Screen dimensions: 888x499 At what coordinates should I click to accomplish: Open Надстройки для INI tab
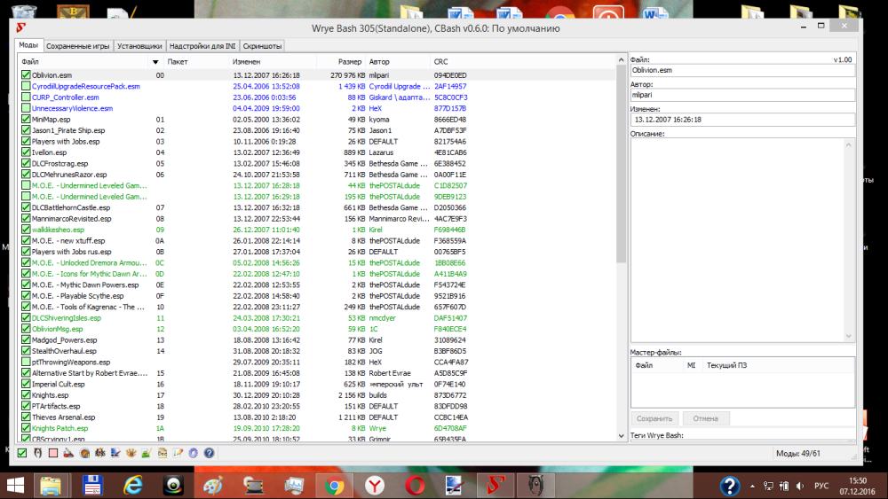coord(202,46)
